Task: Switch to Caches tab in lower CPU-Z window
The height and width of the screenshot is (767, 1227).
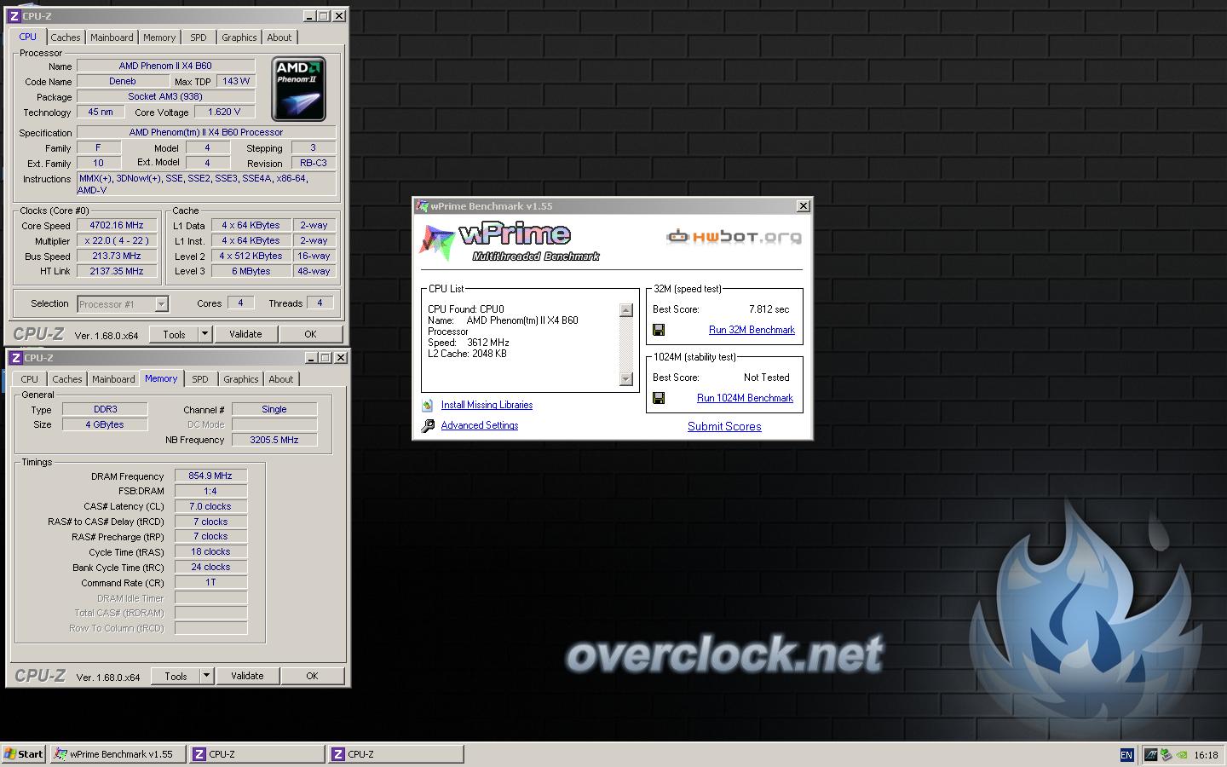Action: pos(67,379)
